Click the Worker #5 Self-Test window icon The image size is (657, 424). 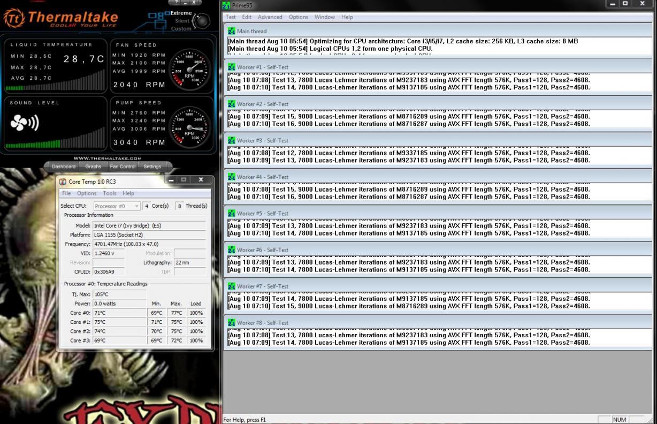click(231, 213)
